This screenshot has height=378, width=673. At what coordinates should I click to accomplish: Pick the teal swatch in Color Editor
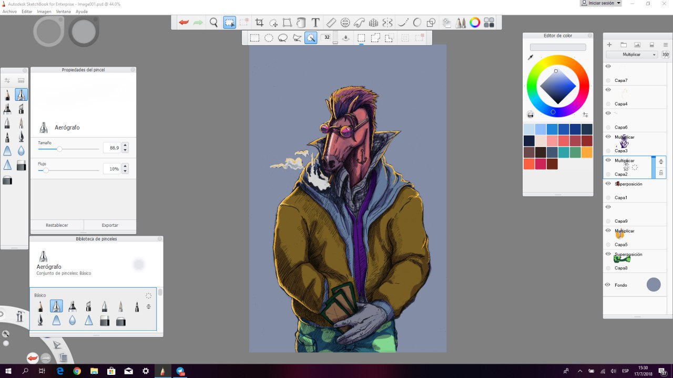564,152
